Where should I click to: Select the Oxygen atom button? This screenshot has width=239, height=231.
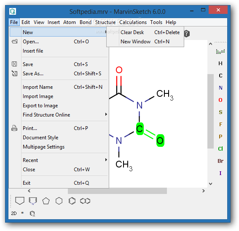point(220,100)
